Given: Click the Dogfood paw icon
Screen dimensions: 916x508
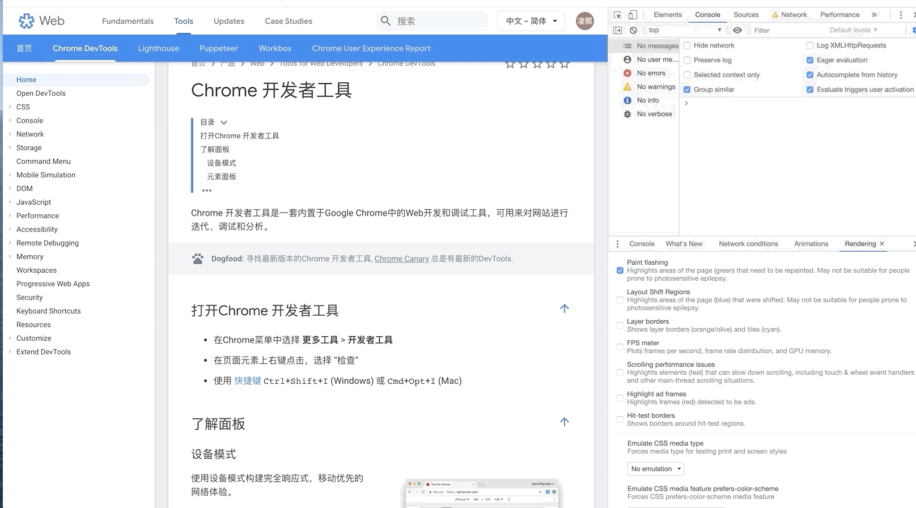Looking at the screenshot, I should pyautogui.click(x=197, y=259).
